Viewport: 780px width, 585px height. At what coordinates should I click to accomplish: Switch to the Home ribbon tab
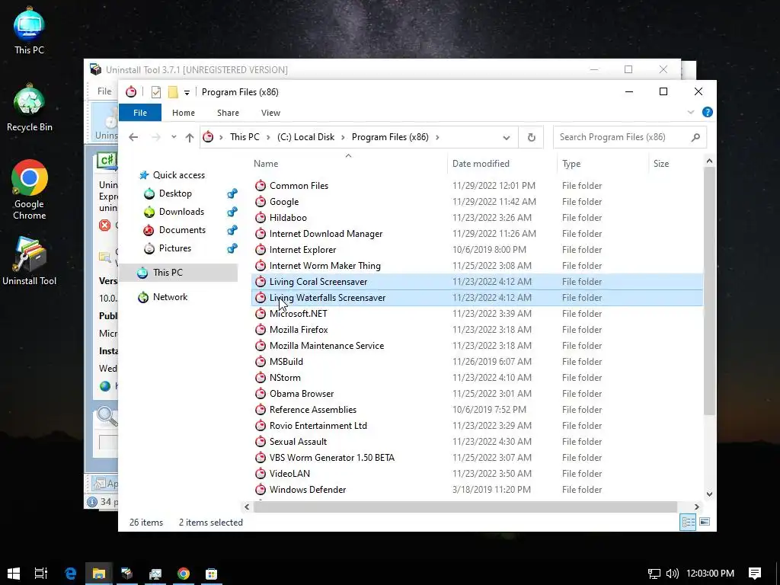click(184, 113)
